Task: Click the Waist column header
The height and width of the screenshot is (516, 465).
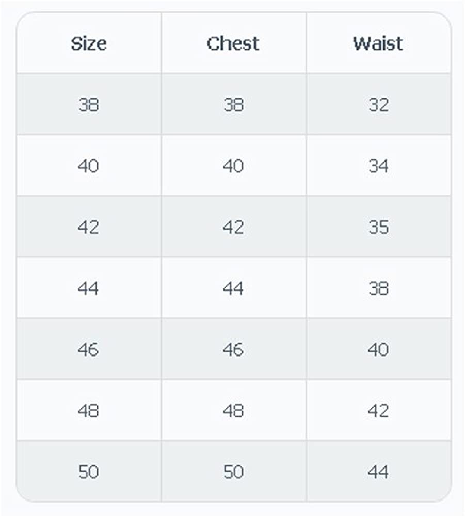Action: (x=378, y=43)
